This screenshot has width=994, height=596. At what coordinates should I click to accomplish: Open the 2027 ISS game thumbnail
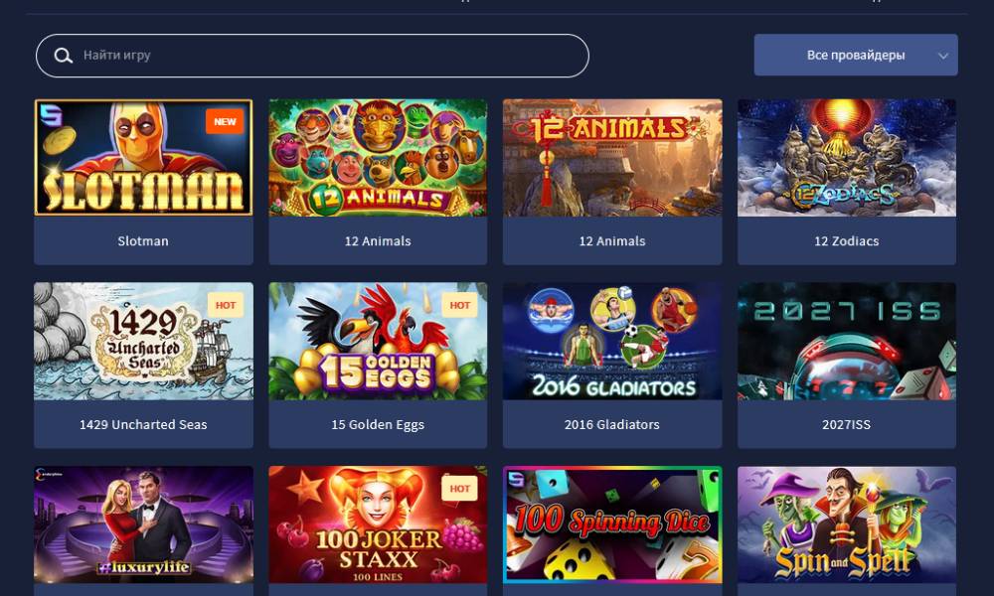pyautogui.click(x=846, y=342)
